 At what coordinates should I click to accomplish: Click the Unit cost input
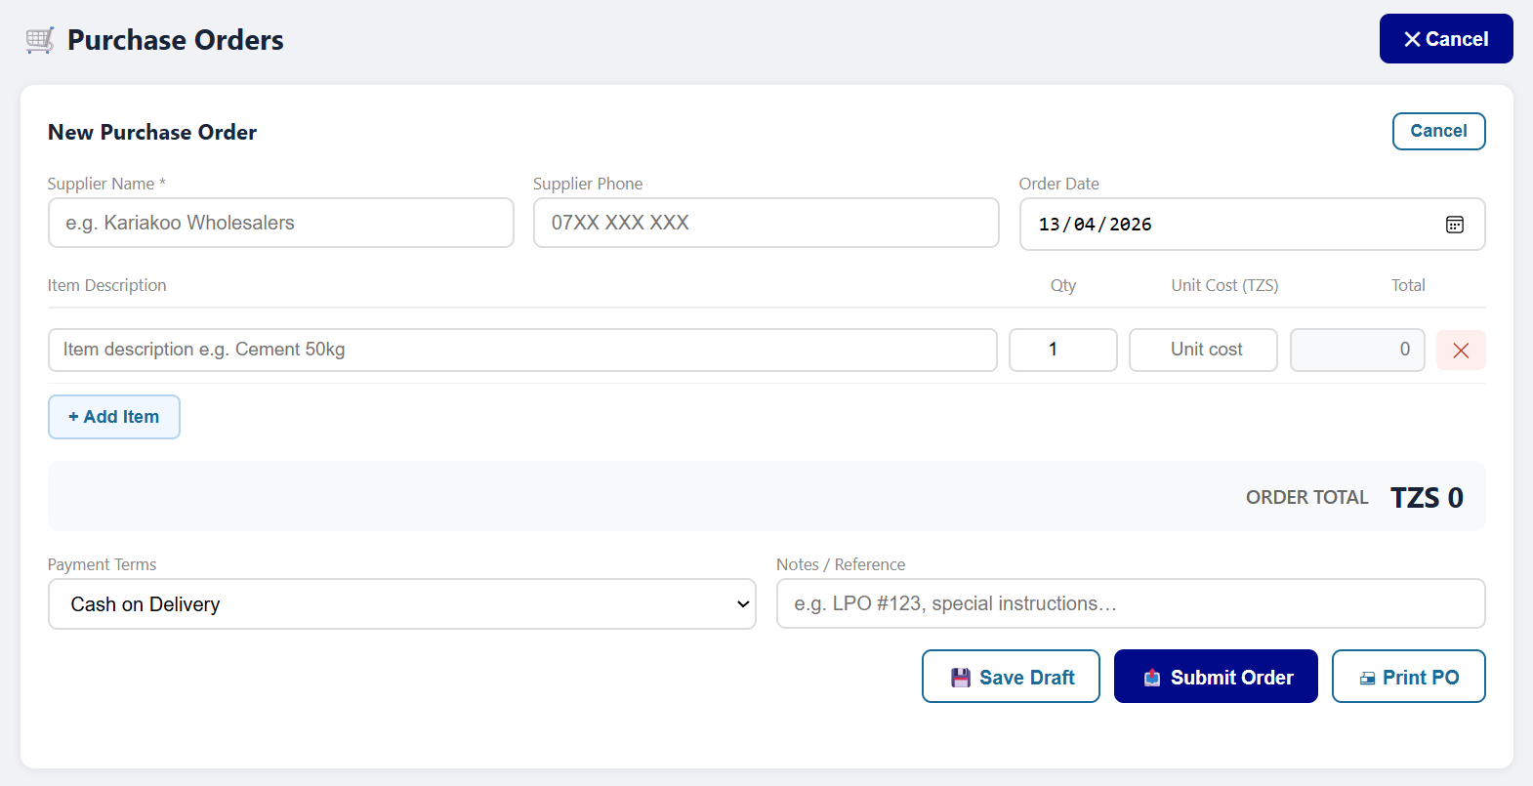(1202, 350)
